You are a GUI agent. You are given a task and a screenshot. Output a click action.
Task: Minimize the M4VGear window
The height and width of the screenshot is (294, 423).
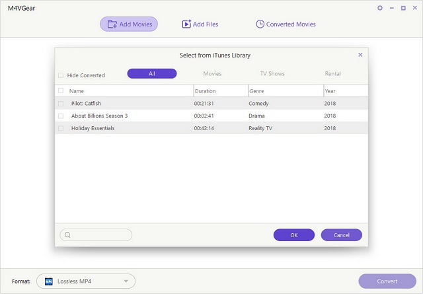click(x=392, y=8)
